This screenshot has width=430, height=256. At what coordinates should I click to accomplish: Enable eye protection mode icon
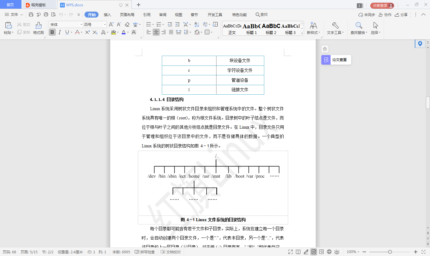(x=337, y=252)
